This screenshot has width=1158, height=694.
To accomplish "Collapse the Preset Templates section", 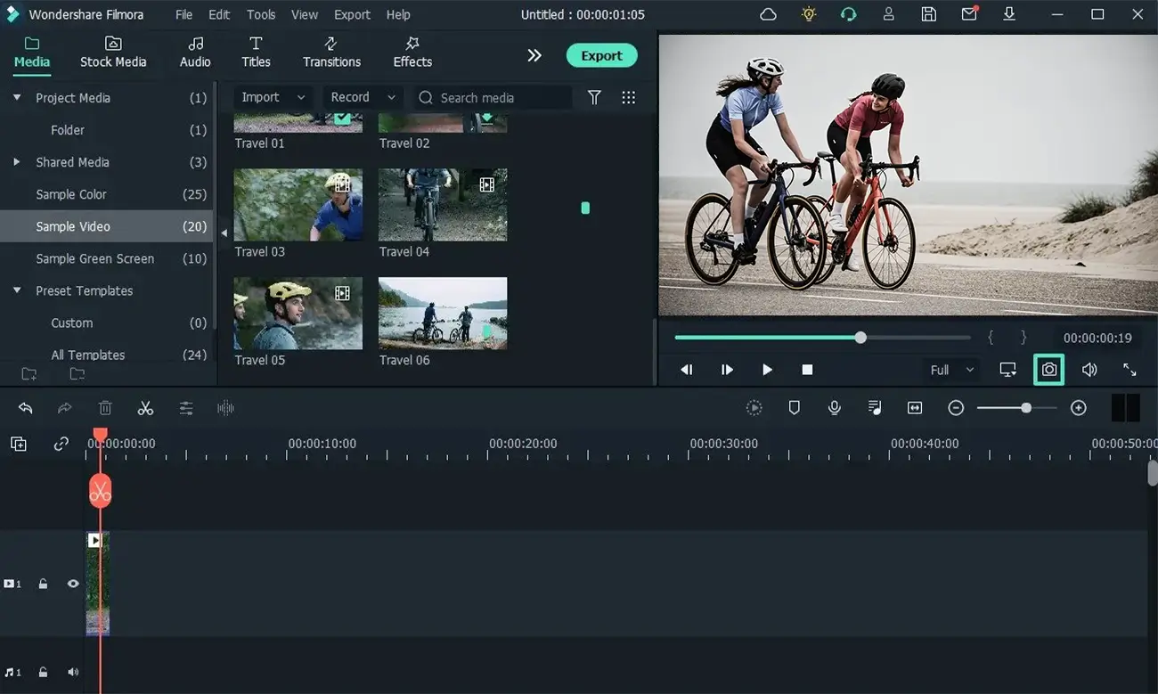I will 15,290.
